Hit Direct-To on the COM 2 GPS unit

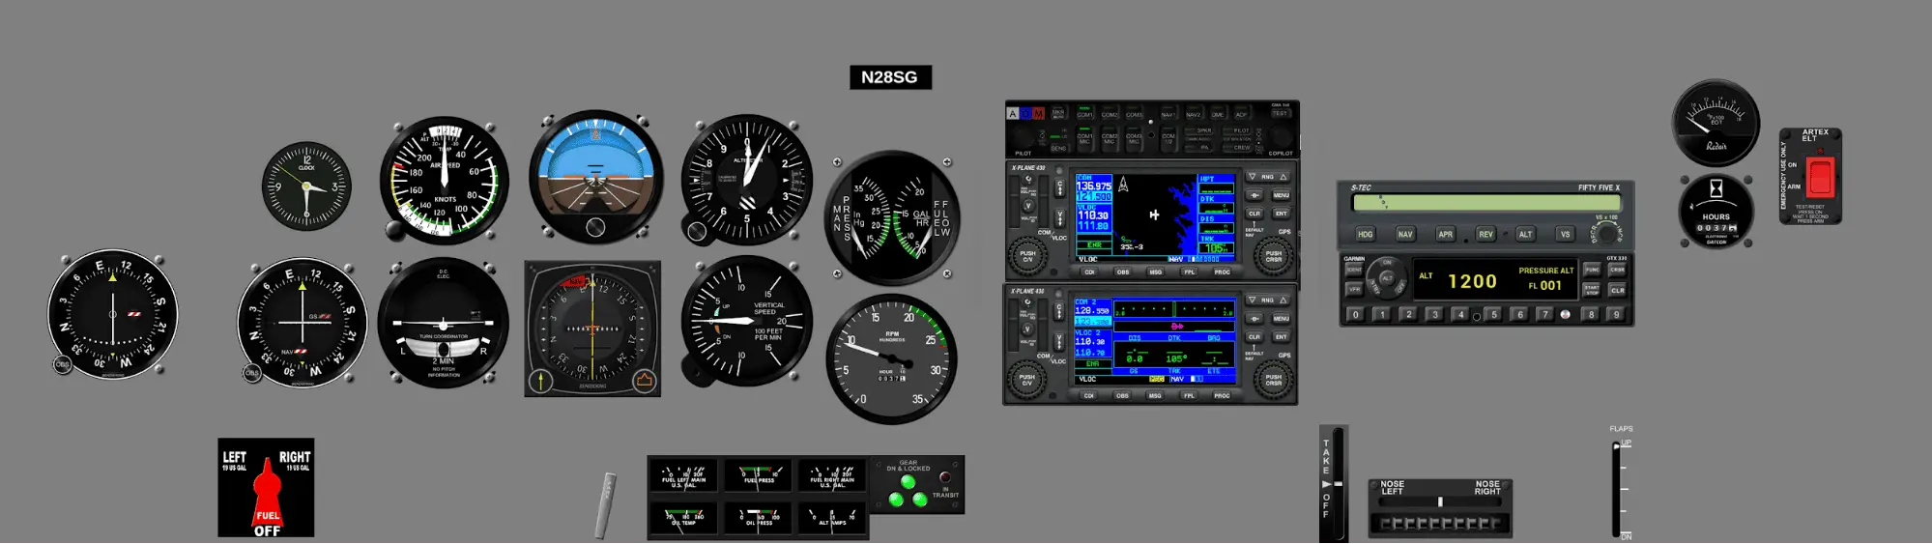coord(1254,318)
